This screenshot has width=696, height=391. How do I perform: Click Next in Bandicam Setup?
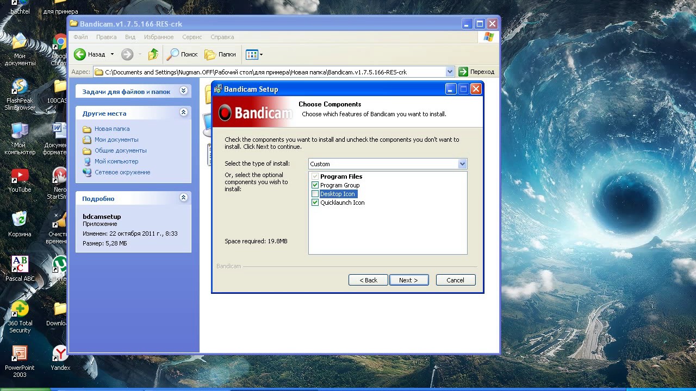coord(409,280)
